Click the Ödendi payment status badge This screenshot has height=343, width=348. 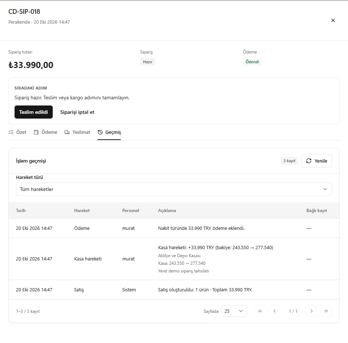tap(252, 62)
